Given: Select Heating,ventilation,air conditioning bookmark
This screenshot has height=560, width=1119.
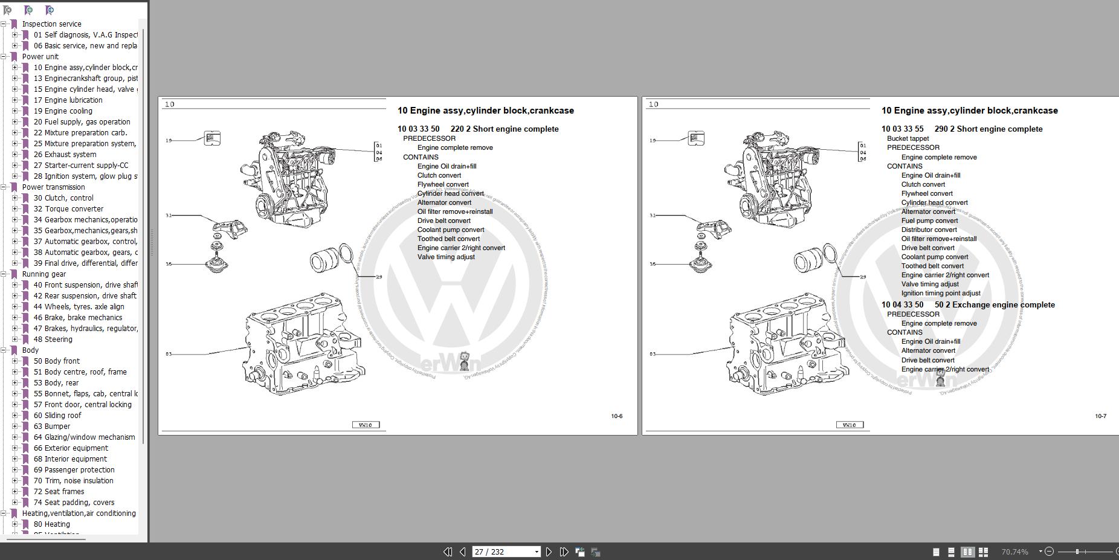Looking at the screenshot, I should pyautogui.click(x=79, y=513).
